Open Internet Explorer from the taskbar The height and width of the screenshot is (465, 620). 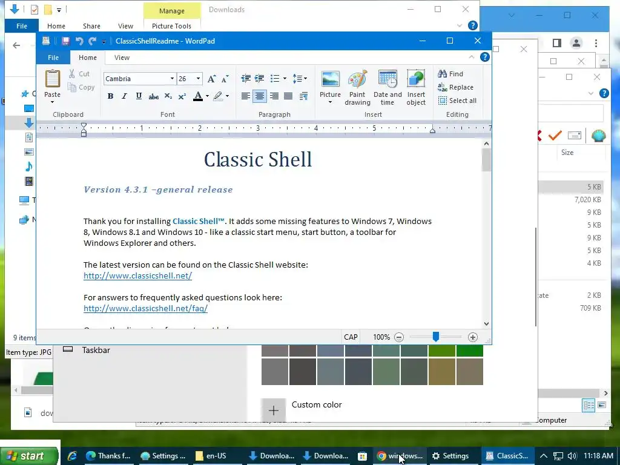click(72, 456)
